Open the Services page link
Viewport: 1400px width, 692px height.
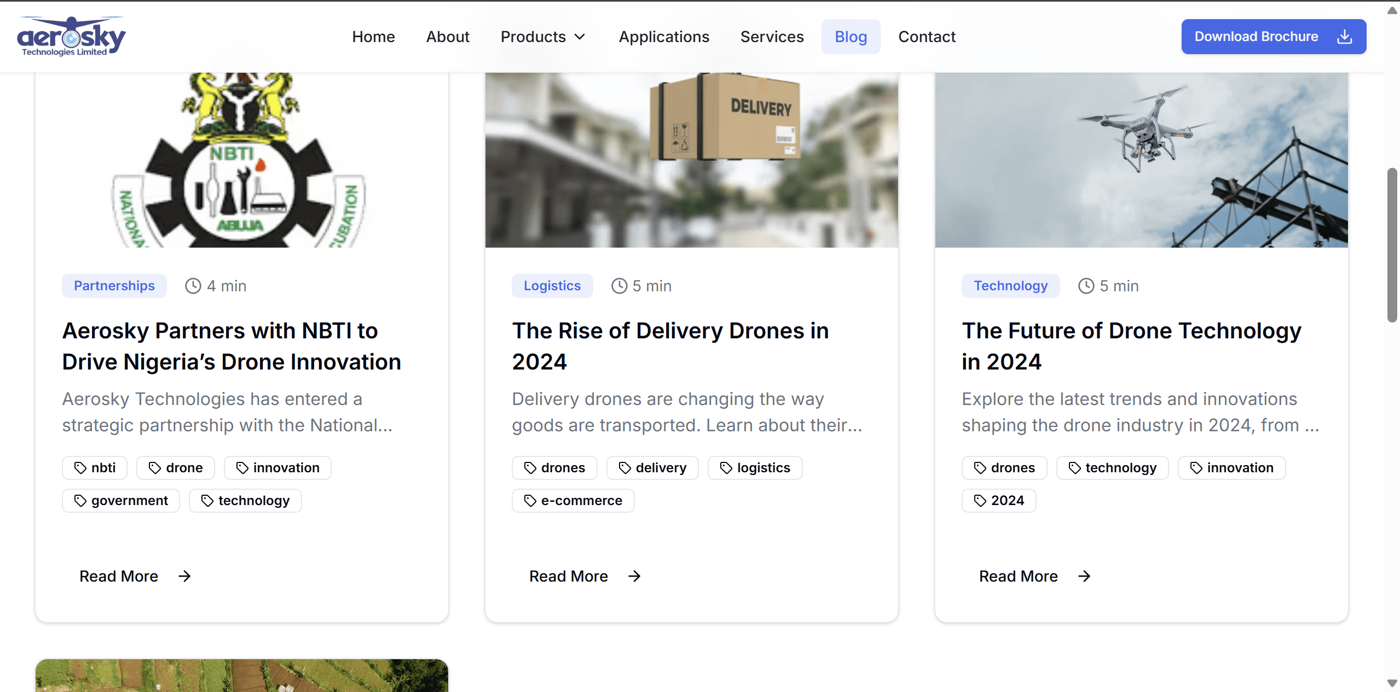point(772,37)
